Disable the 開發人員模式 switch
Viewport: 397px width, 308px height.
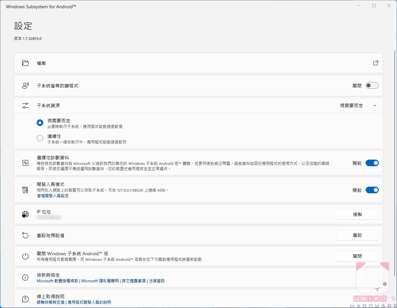(372, 190)
